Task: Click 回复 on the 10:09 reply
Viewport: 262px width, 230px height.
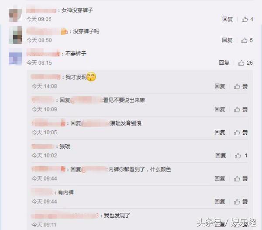Action: tap(220, 109)
